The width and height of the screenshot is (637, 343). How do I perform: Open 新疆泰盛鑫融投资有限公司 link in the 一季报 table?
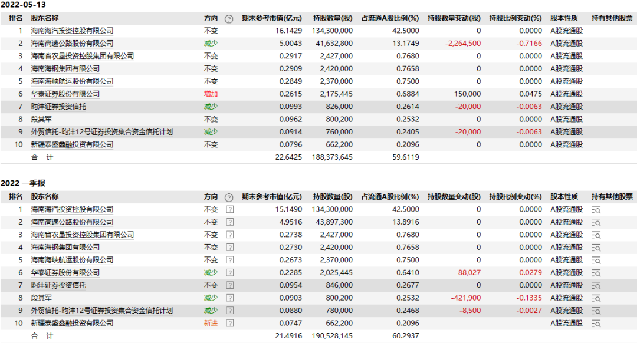pos(73,323)
